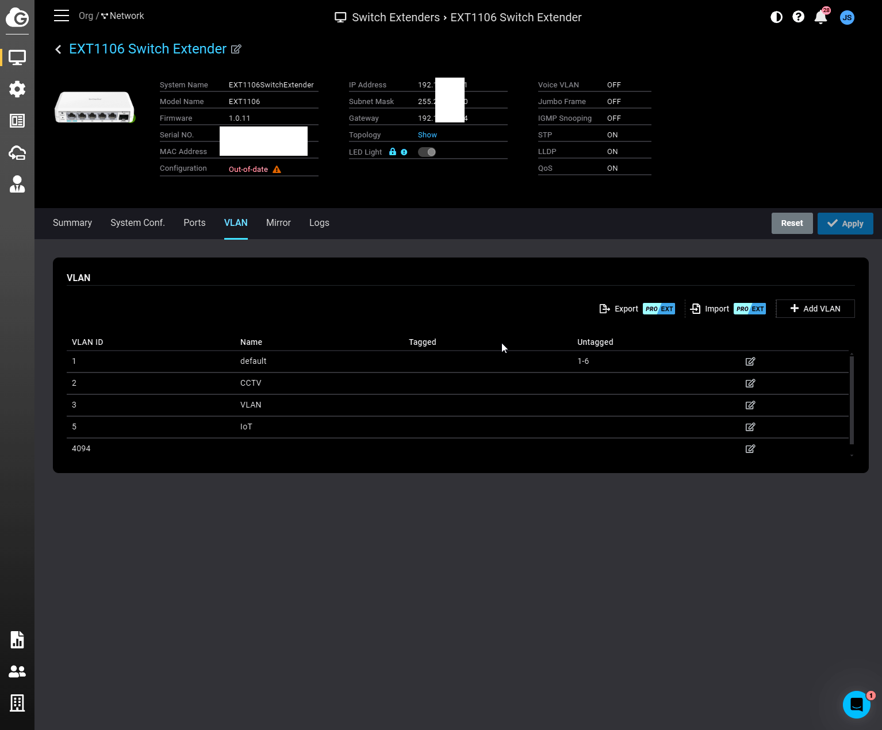Image resolution: width=882 pixels, height=730 pixels.
Task: Go back using the left chevron
Action: [58, 49]
